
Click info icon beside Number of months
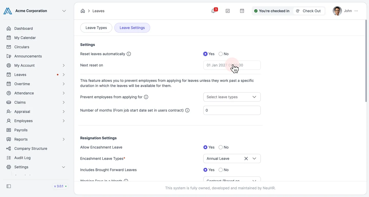[187, 110]
